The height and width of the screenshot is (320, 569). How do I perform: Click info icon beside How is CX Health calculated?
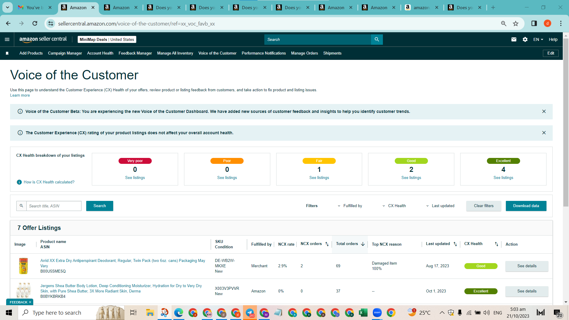point(19,182)
